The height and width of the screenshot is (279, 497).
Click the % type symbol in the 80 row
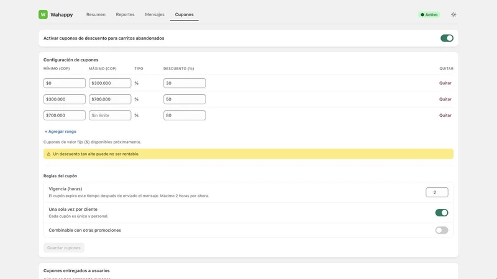coord(136,115)
